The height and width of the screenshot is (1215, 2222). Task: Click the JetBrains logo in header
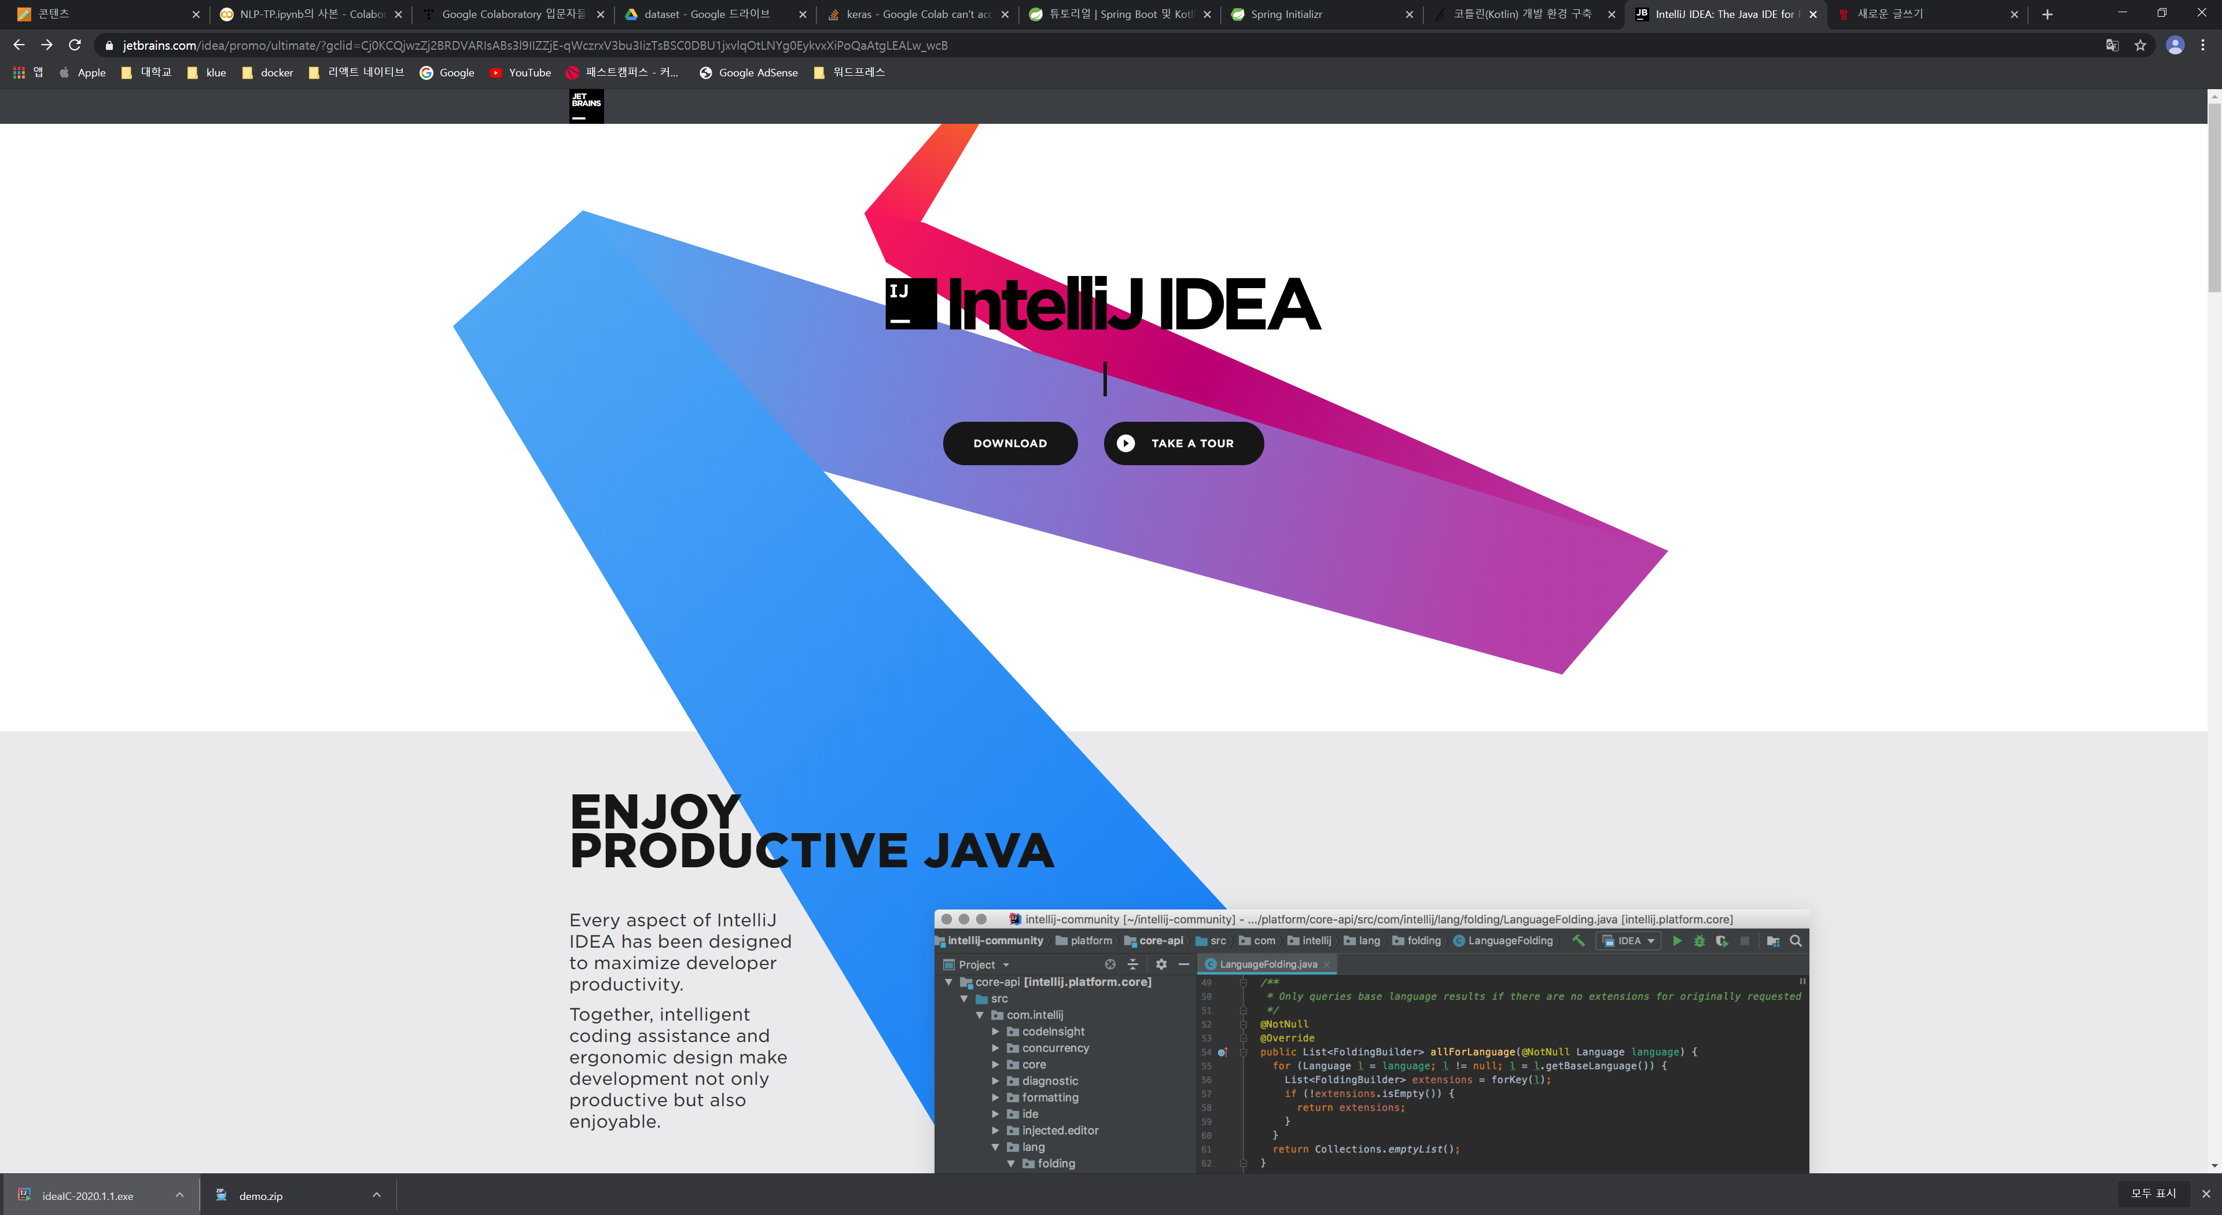pyautogui.click(x=586, y=106)
